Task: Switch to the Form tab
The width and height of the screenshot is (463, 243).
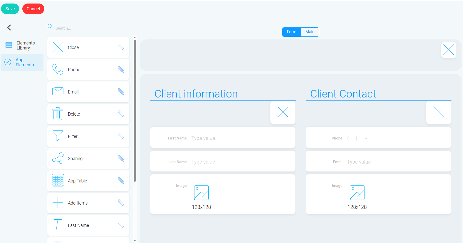Action: tap(292, 32)
